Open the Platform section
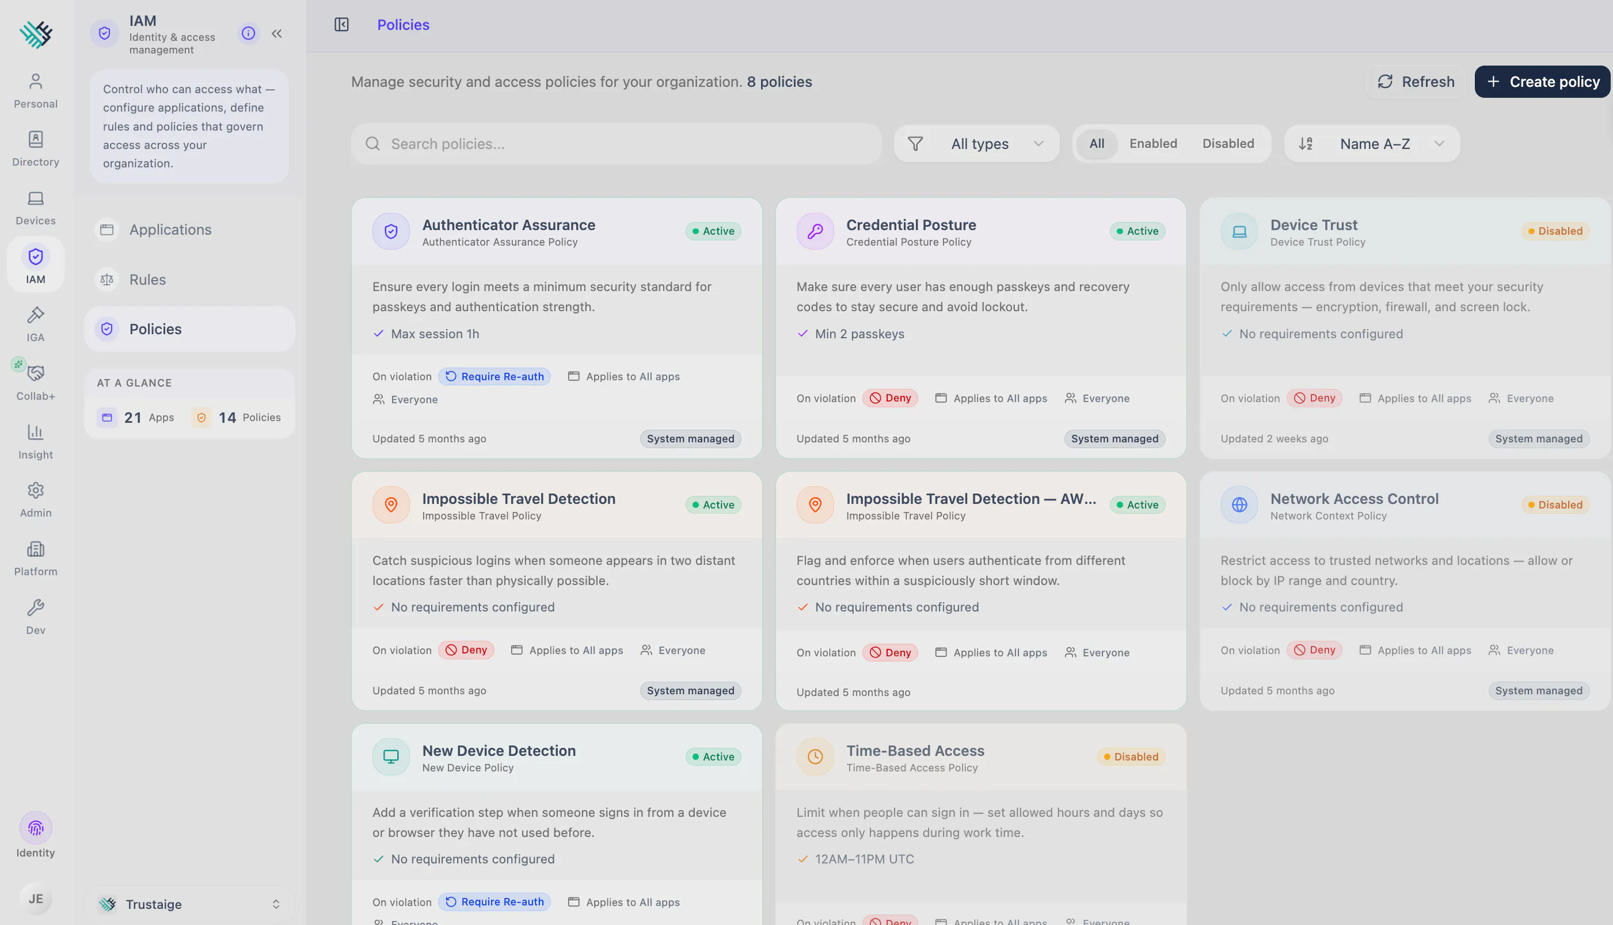Screen dimensions: 1613x925 pyautogui.click(x=36, y=559)
